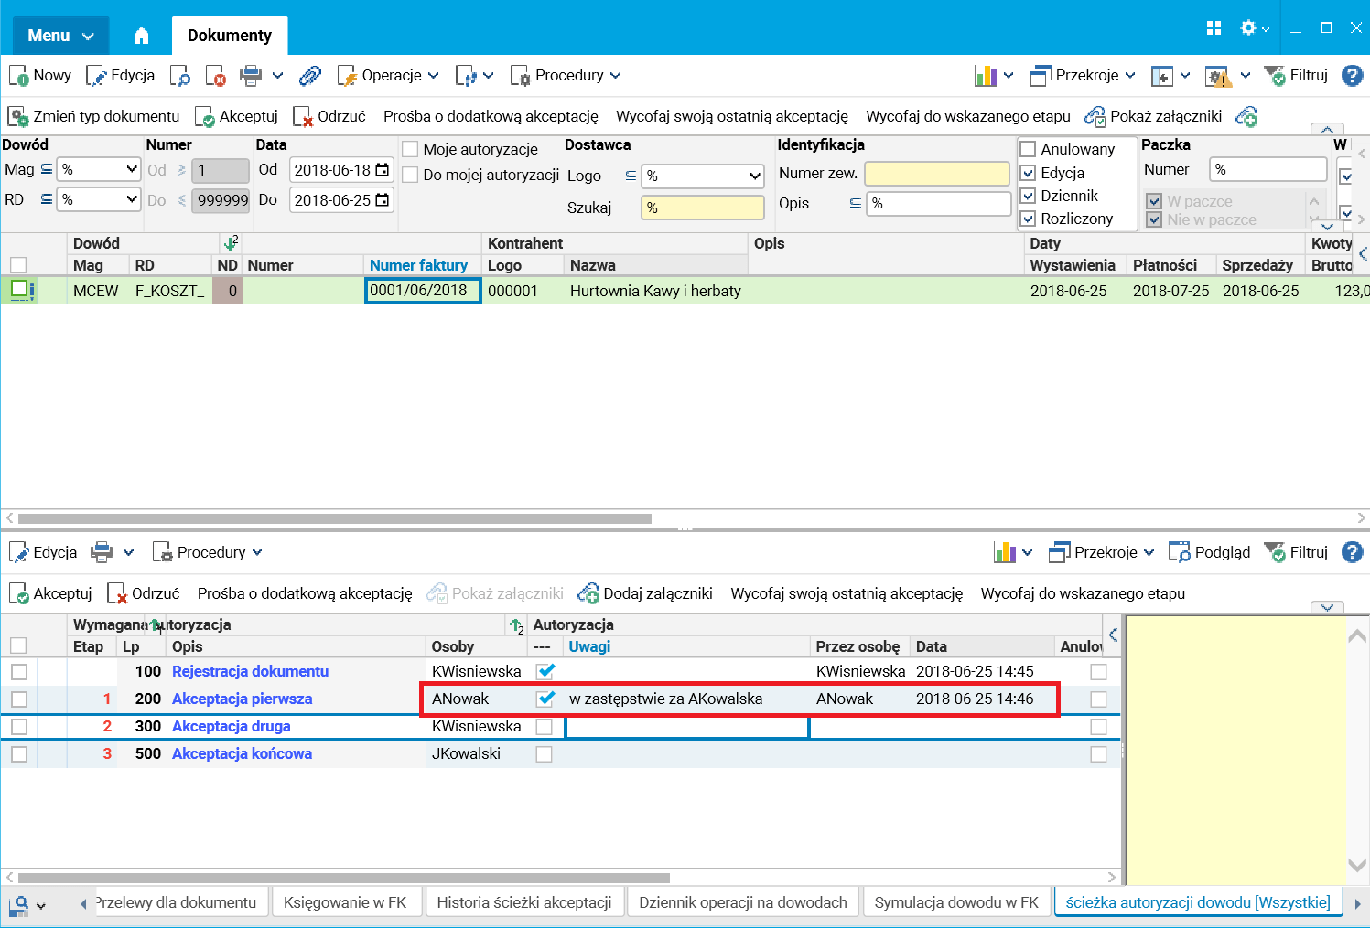Click the printer icon in top toolbar
The height and width of the screenshot is (928, 1370).
click(251, 76)
